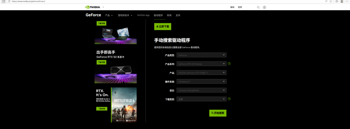Open the 操作系统 Windows 11 dropdown
Viewport: 350px width, 129px height.
[x=201, y=82]
